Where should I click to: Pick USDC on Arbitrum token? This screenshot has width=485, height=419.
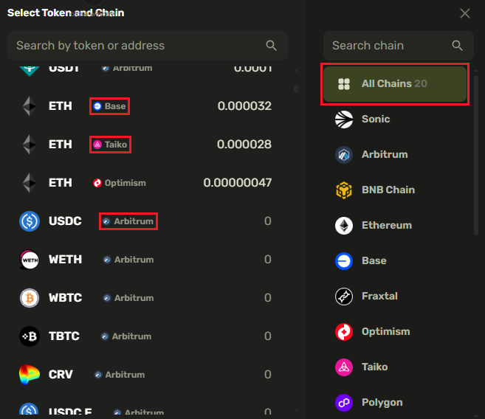[x=148, y=221]
